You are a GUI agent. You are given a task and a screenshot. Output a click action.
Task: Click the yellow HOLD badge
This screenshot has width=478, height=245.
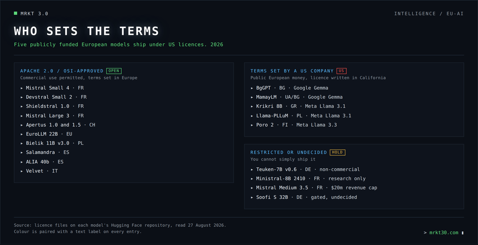pos(337,152)
